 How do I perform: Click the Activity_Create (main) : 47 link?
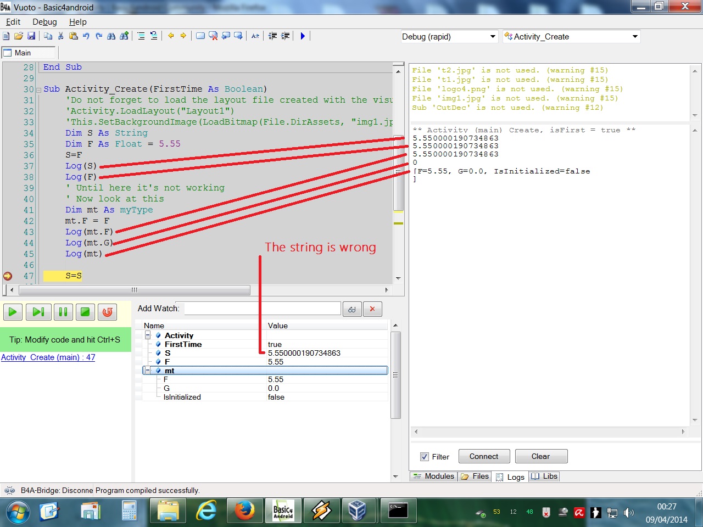[48, 357]
